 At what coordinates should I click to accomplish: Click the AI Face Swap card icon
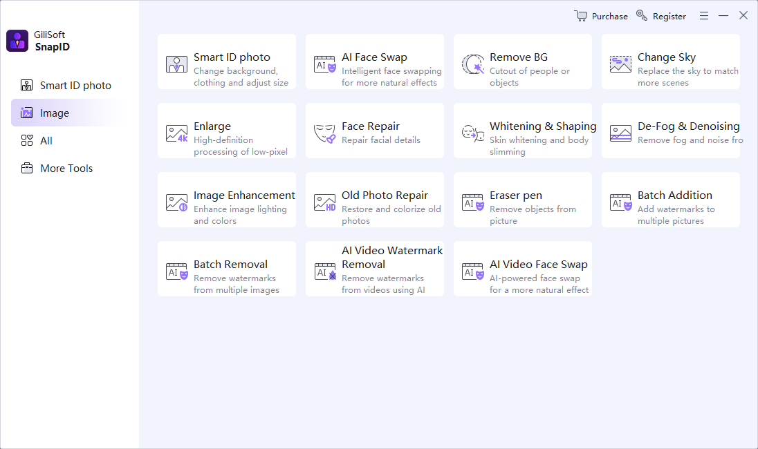click(x=324, y=64)
